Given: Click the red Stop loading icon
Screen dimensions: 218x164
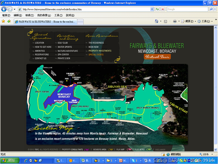Looking at the screenshot, I should pos(162,9).
